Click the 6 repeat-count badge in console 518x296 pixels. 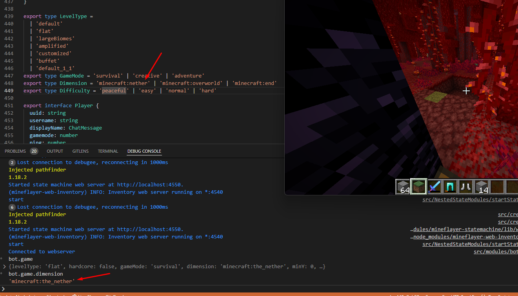(x=12, y=207)
